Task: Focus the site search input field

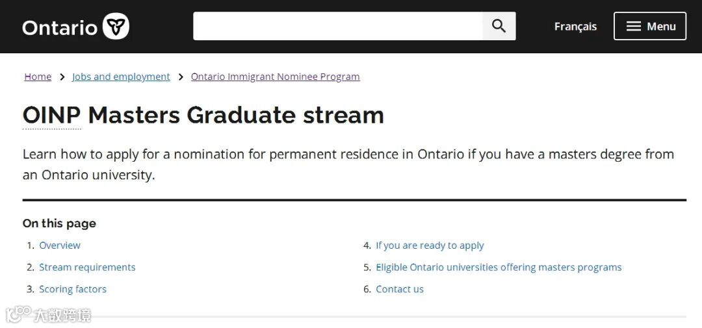Action: pyautogui.click(x=338, y=26)
